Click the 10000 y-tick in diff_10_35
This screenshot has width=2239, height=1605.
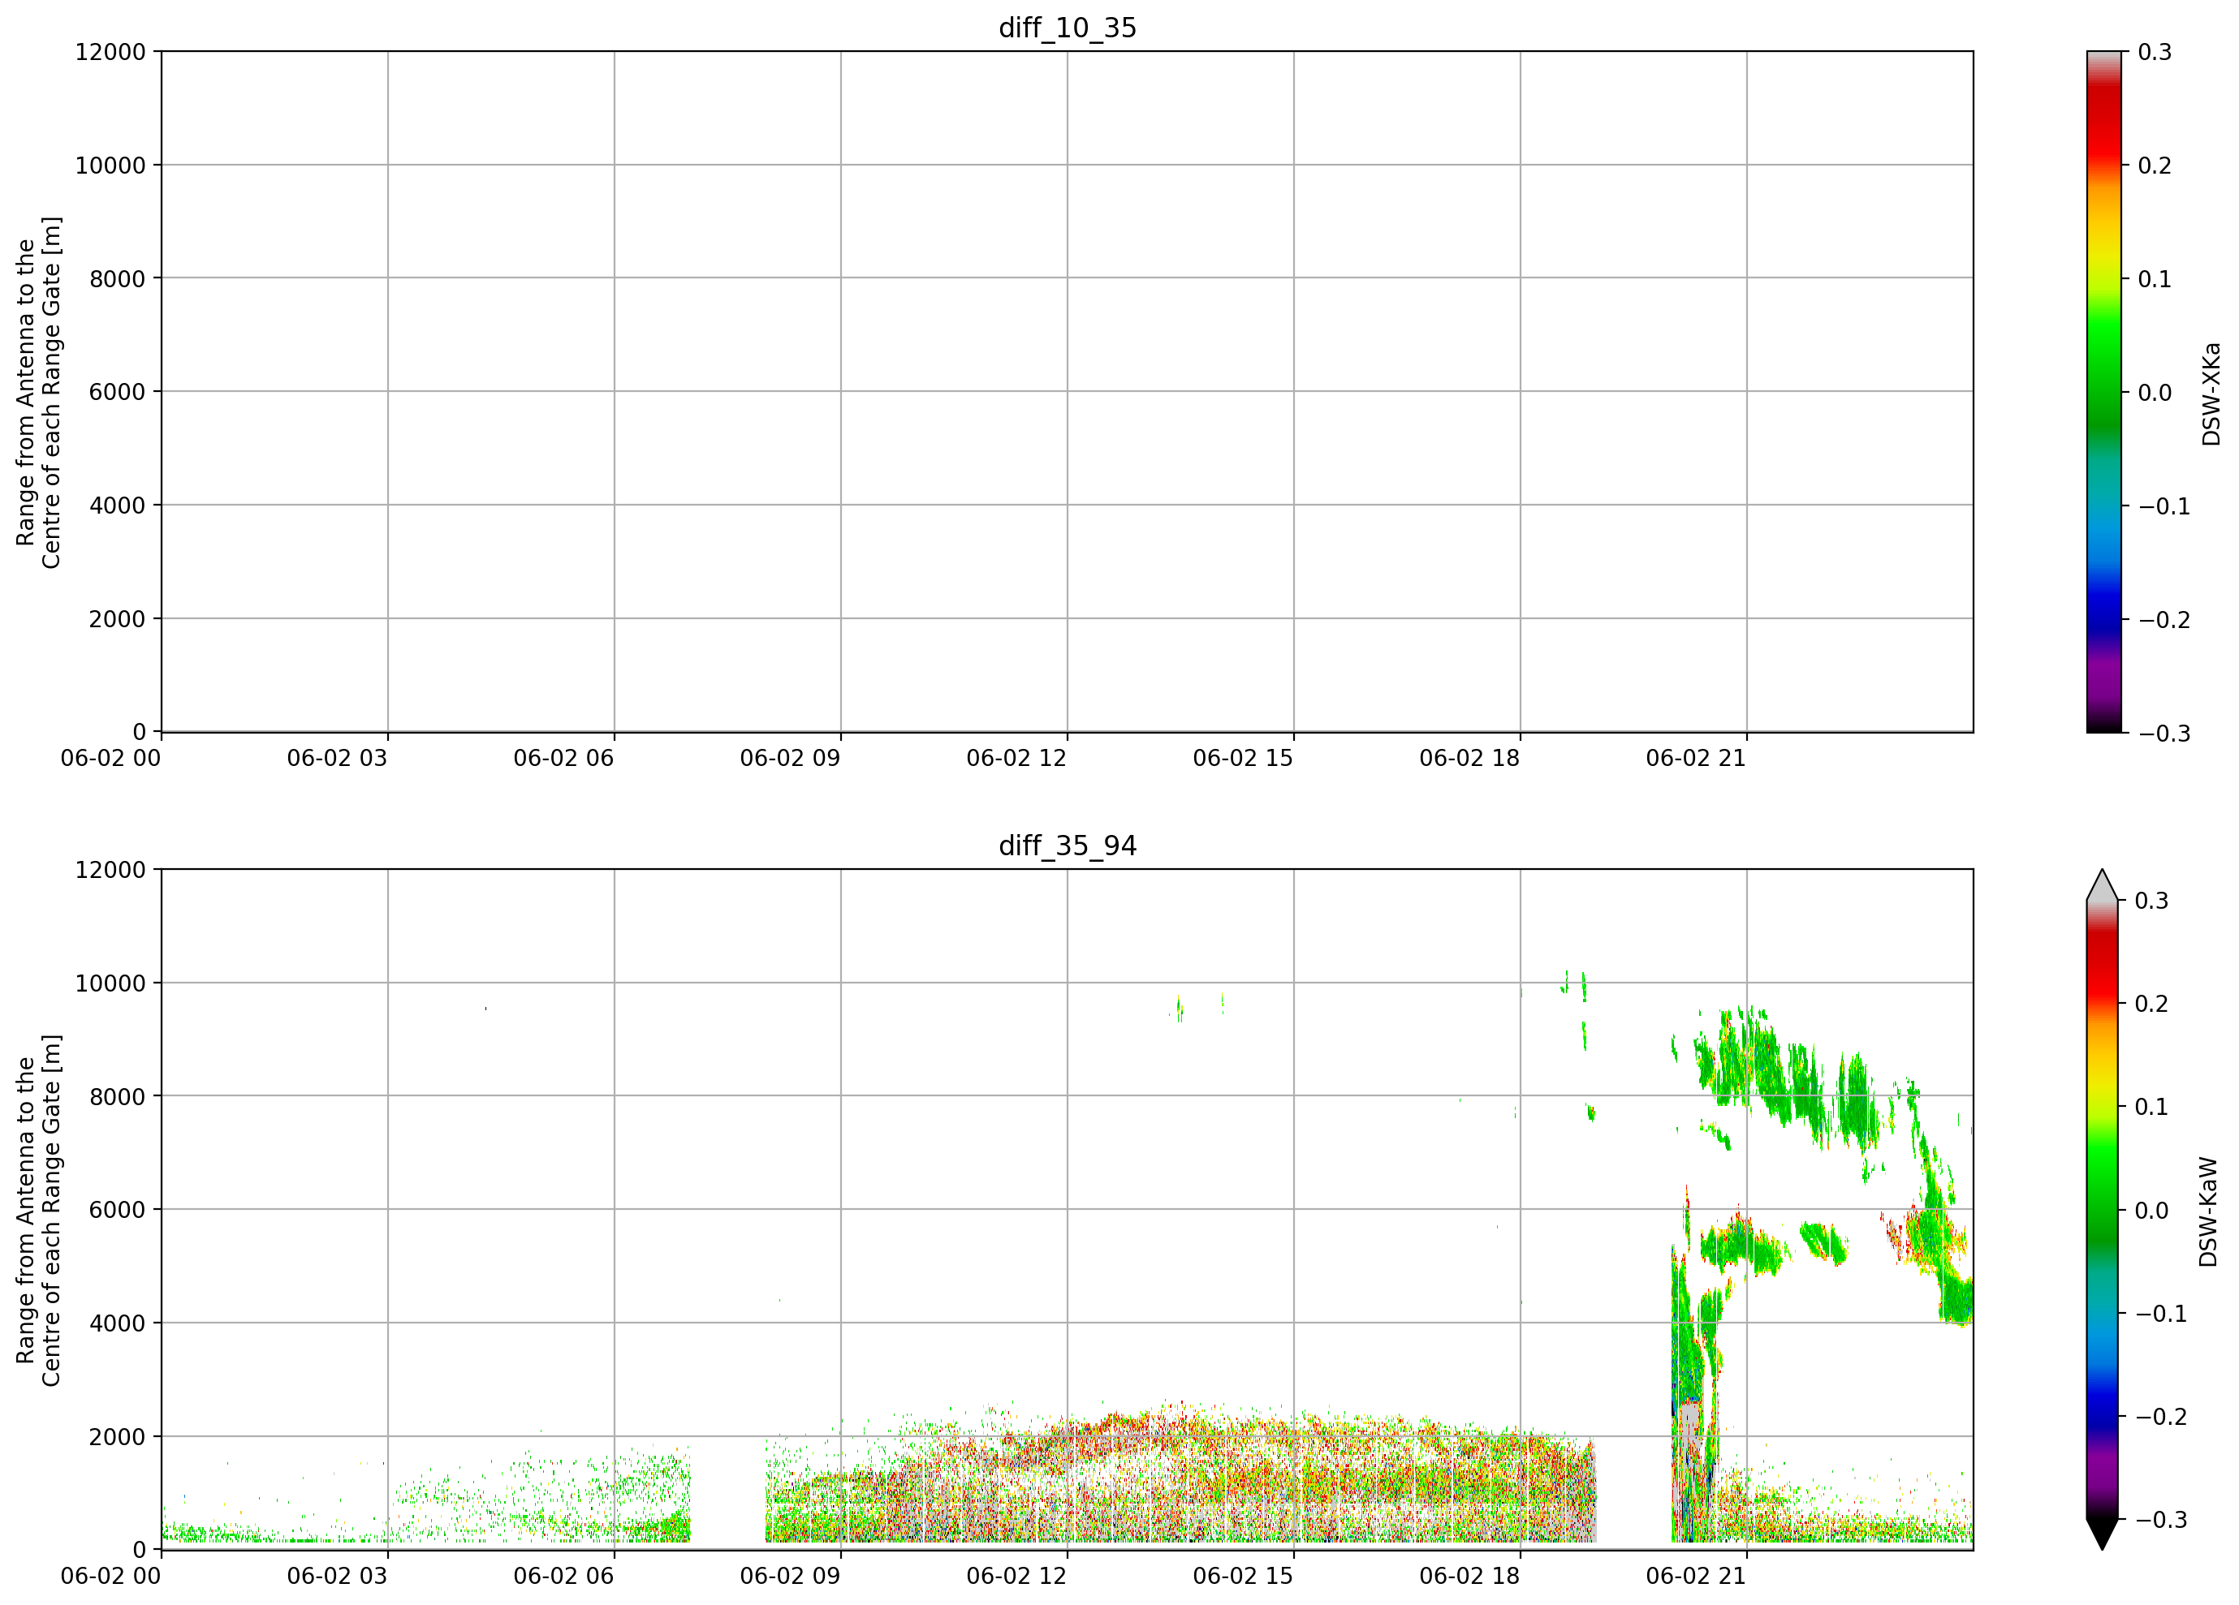(x=110, y=165)
